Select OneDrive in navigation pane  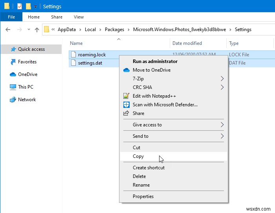[x=28, y=74]
